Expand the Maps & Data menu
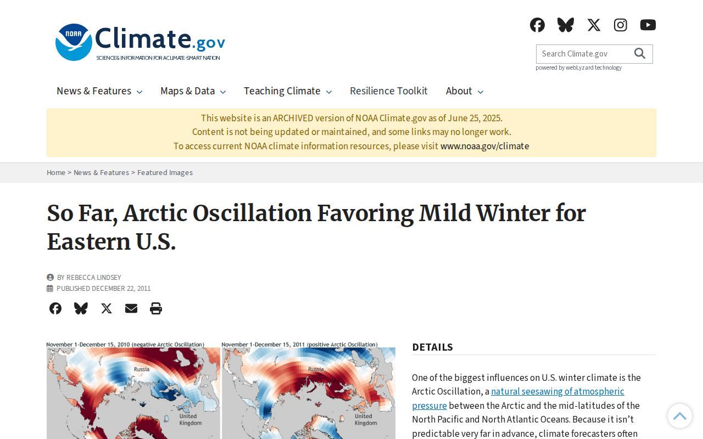The height and width of the screenshot is (439, 703). 193,91
